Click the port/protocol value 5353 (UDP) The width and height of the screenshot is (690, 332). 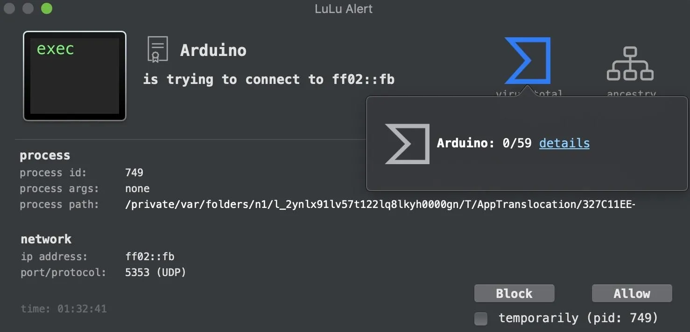155,272
